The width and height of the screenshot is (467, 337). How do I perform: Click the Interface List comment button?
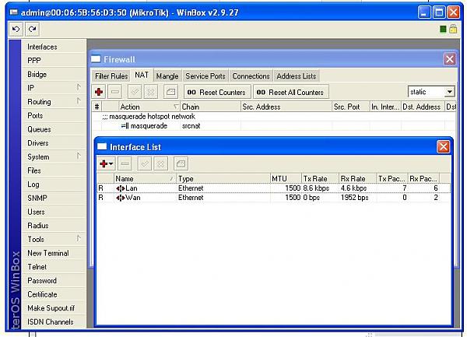pos(181,163)
